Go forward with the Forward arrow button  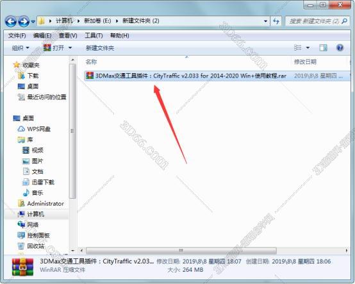point(24,22)
